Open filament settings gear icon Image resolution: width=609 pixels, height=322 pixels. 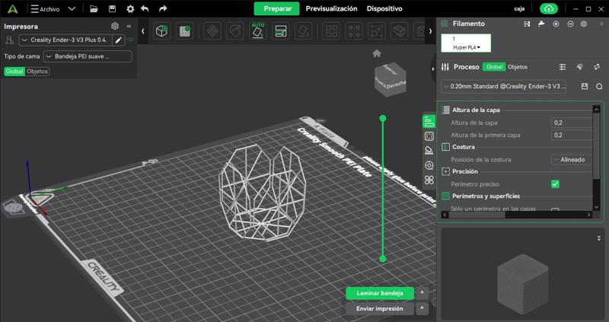[x=584, y=24]
